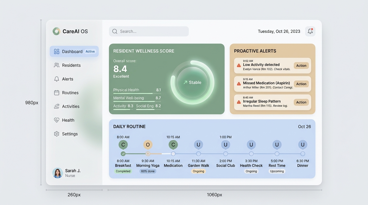
Task: Click warning icon on Low Activity alert
Action: pos(239,65)
